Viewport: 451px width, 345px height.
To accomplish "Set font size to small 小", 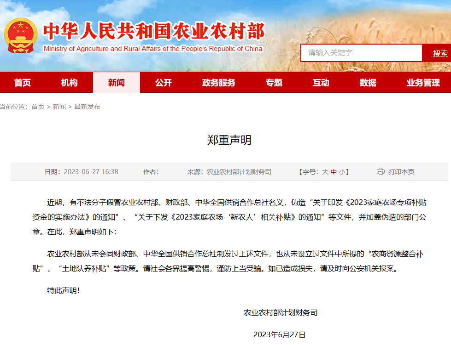I will [342, 172].
